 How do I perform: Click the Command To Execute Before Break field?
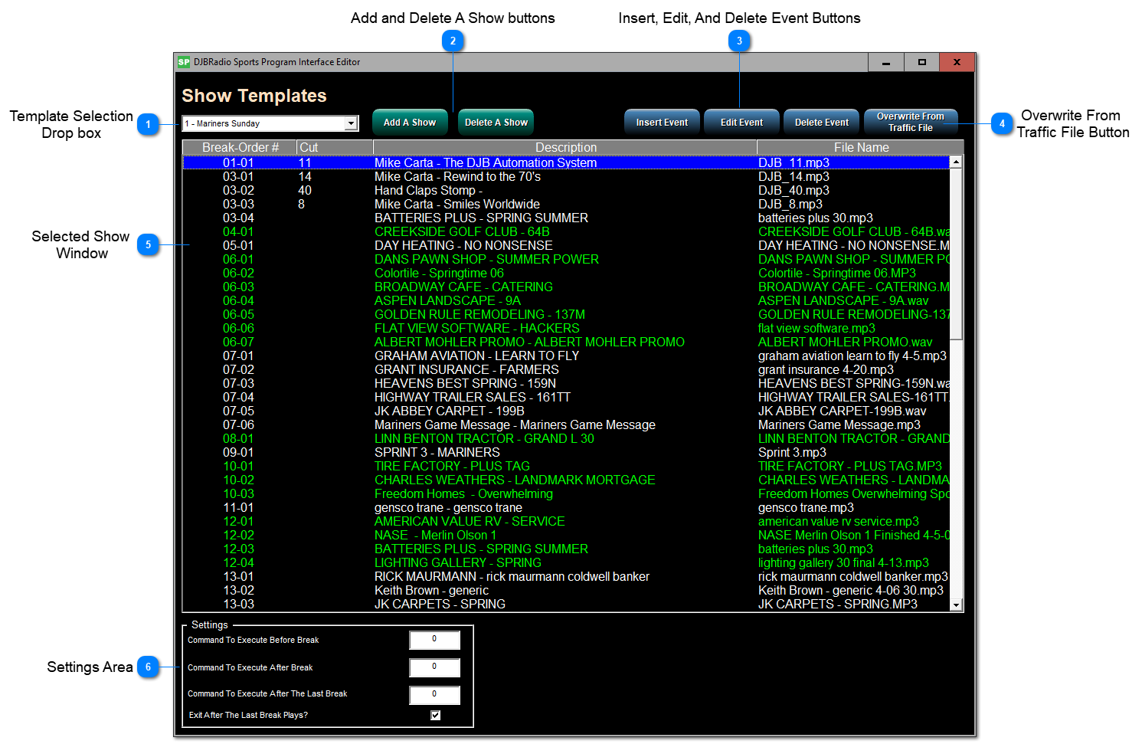(434, 640)
